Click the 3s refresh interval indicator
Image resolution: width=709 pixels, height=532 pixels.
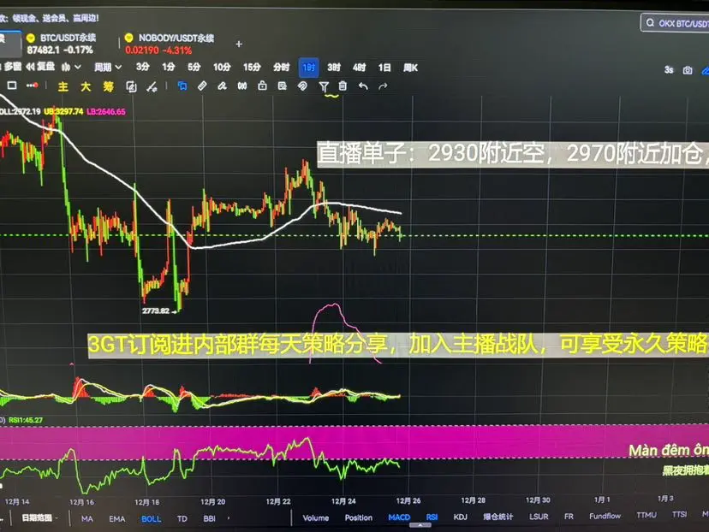click(669, 69)
